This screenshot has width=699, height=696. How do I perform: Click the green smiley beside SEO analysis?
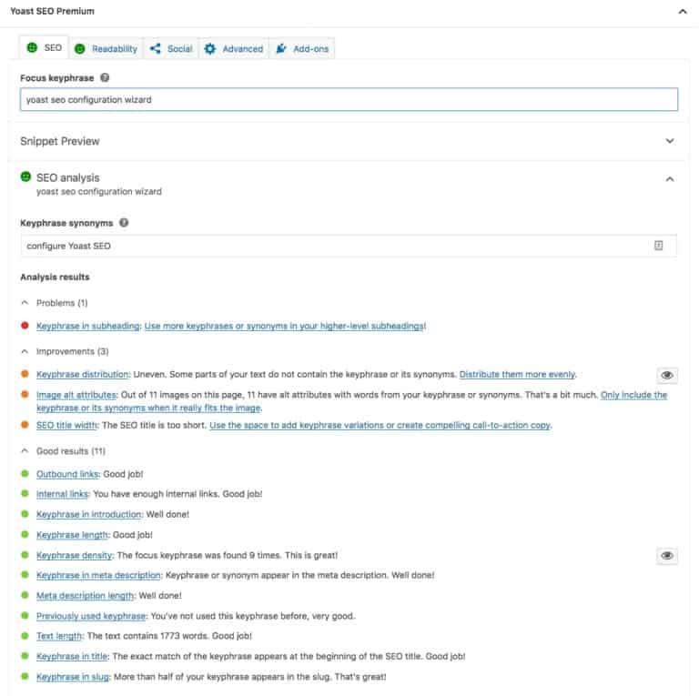25,177
